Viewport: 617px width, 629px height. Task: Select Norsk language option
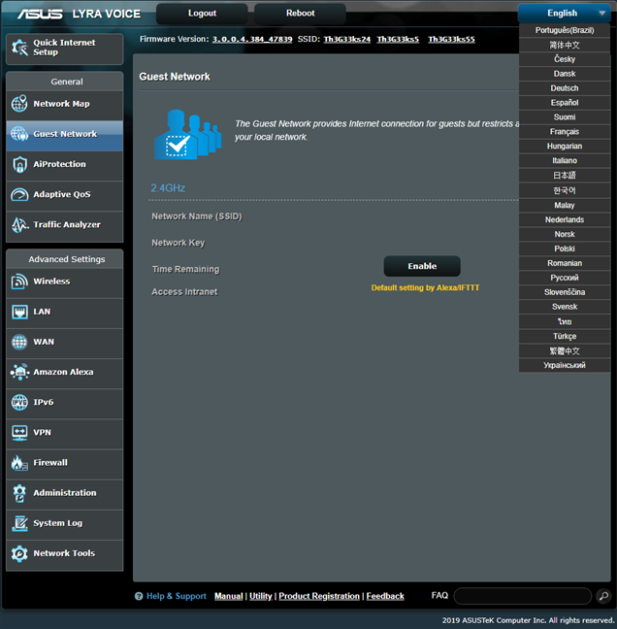point(565,234)
